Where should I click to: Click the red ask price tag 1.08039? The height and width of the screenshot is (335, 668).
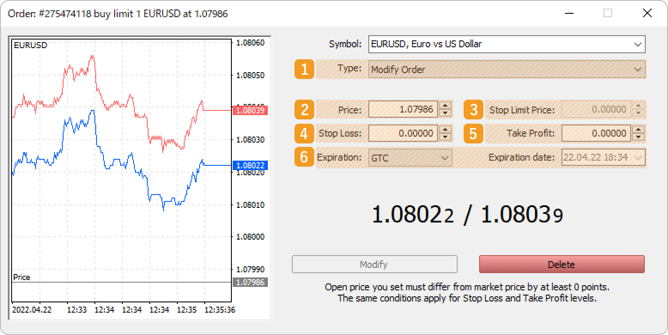point(250,110)
